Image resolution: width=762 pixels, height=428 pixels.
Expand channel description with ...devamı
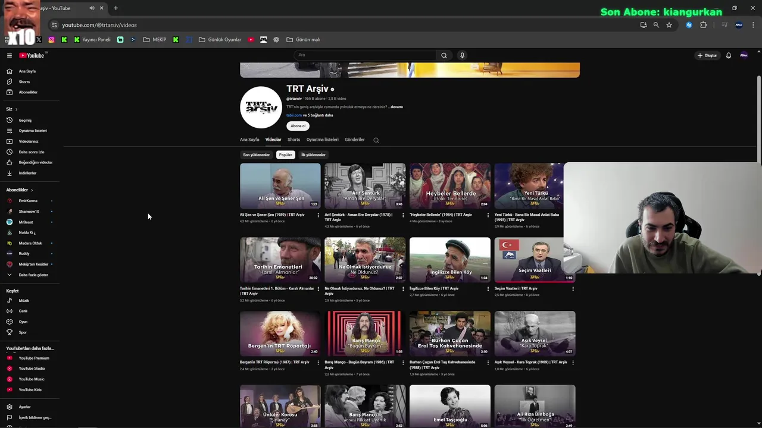coord(396,107)
